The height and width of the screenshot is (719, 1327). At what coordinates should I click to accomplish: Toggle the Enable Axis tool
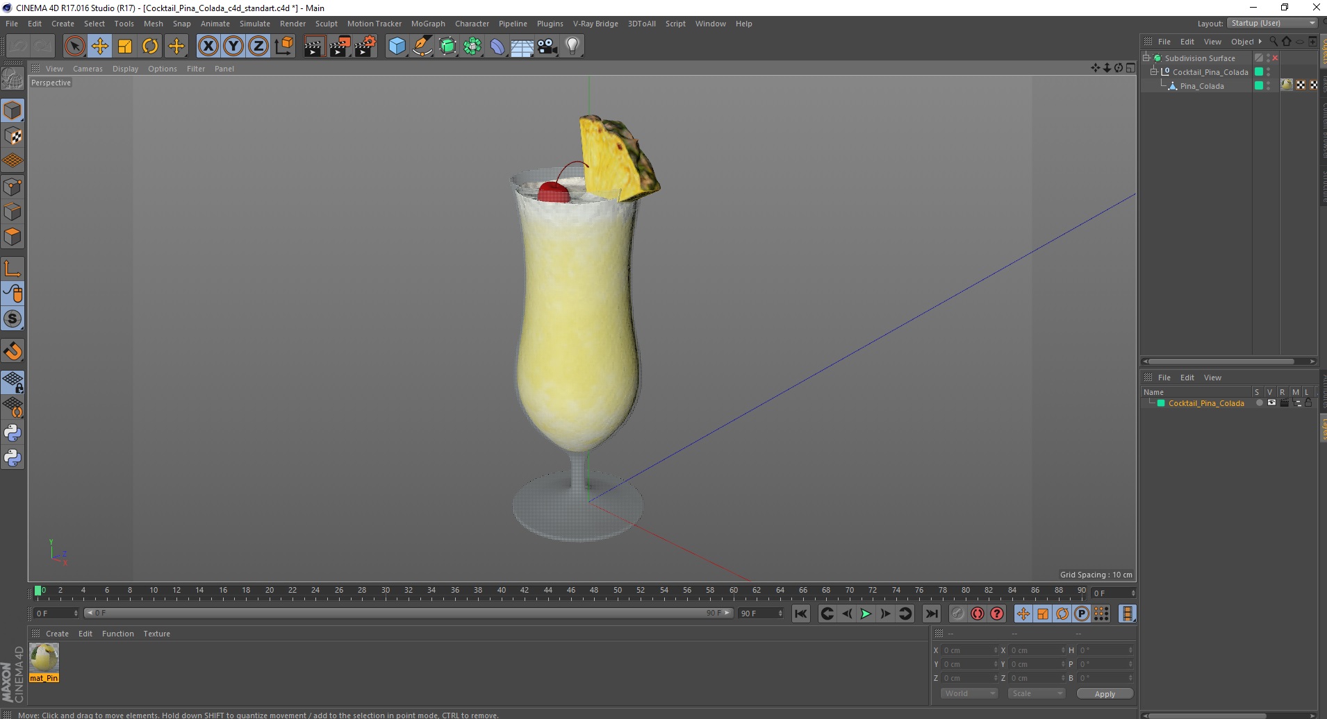[13, 269]
